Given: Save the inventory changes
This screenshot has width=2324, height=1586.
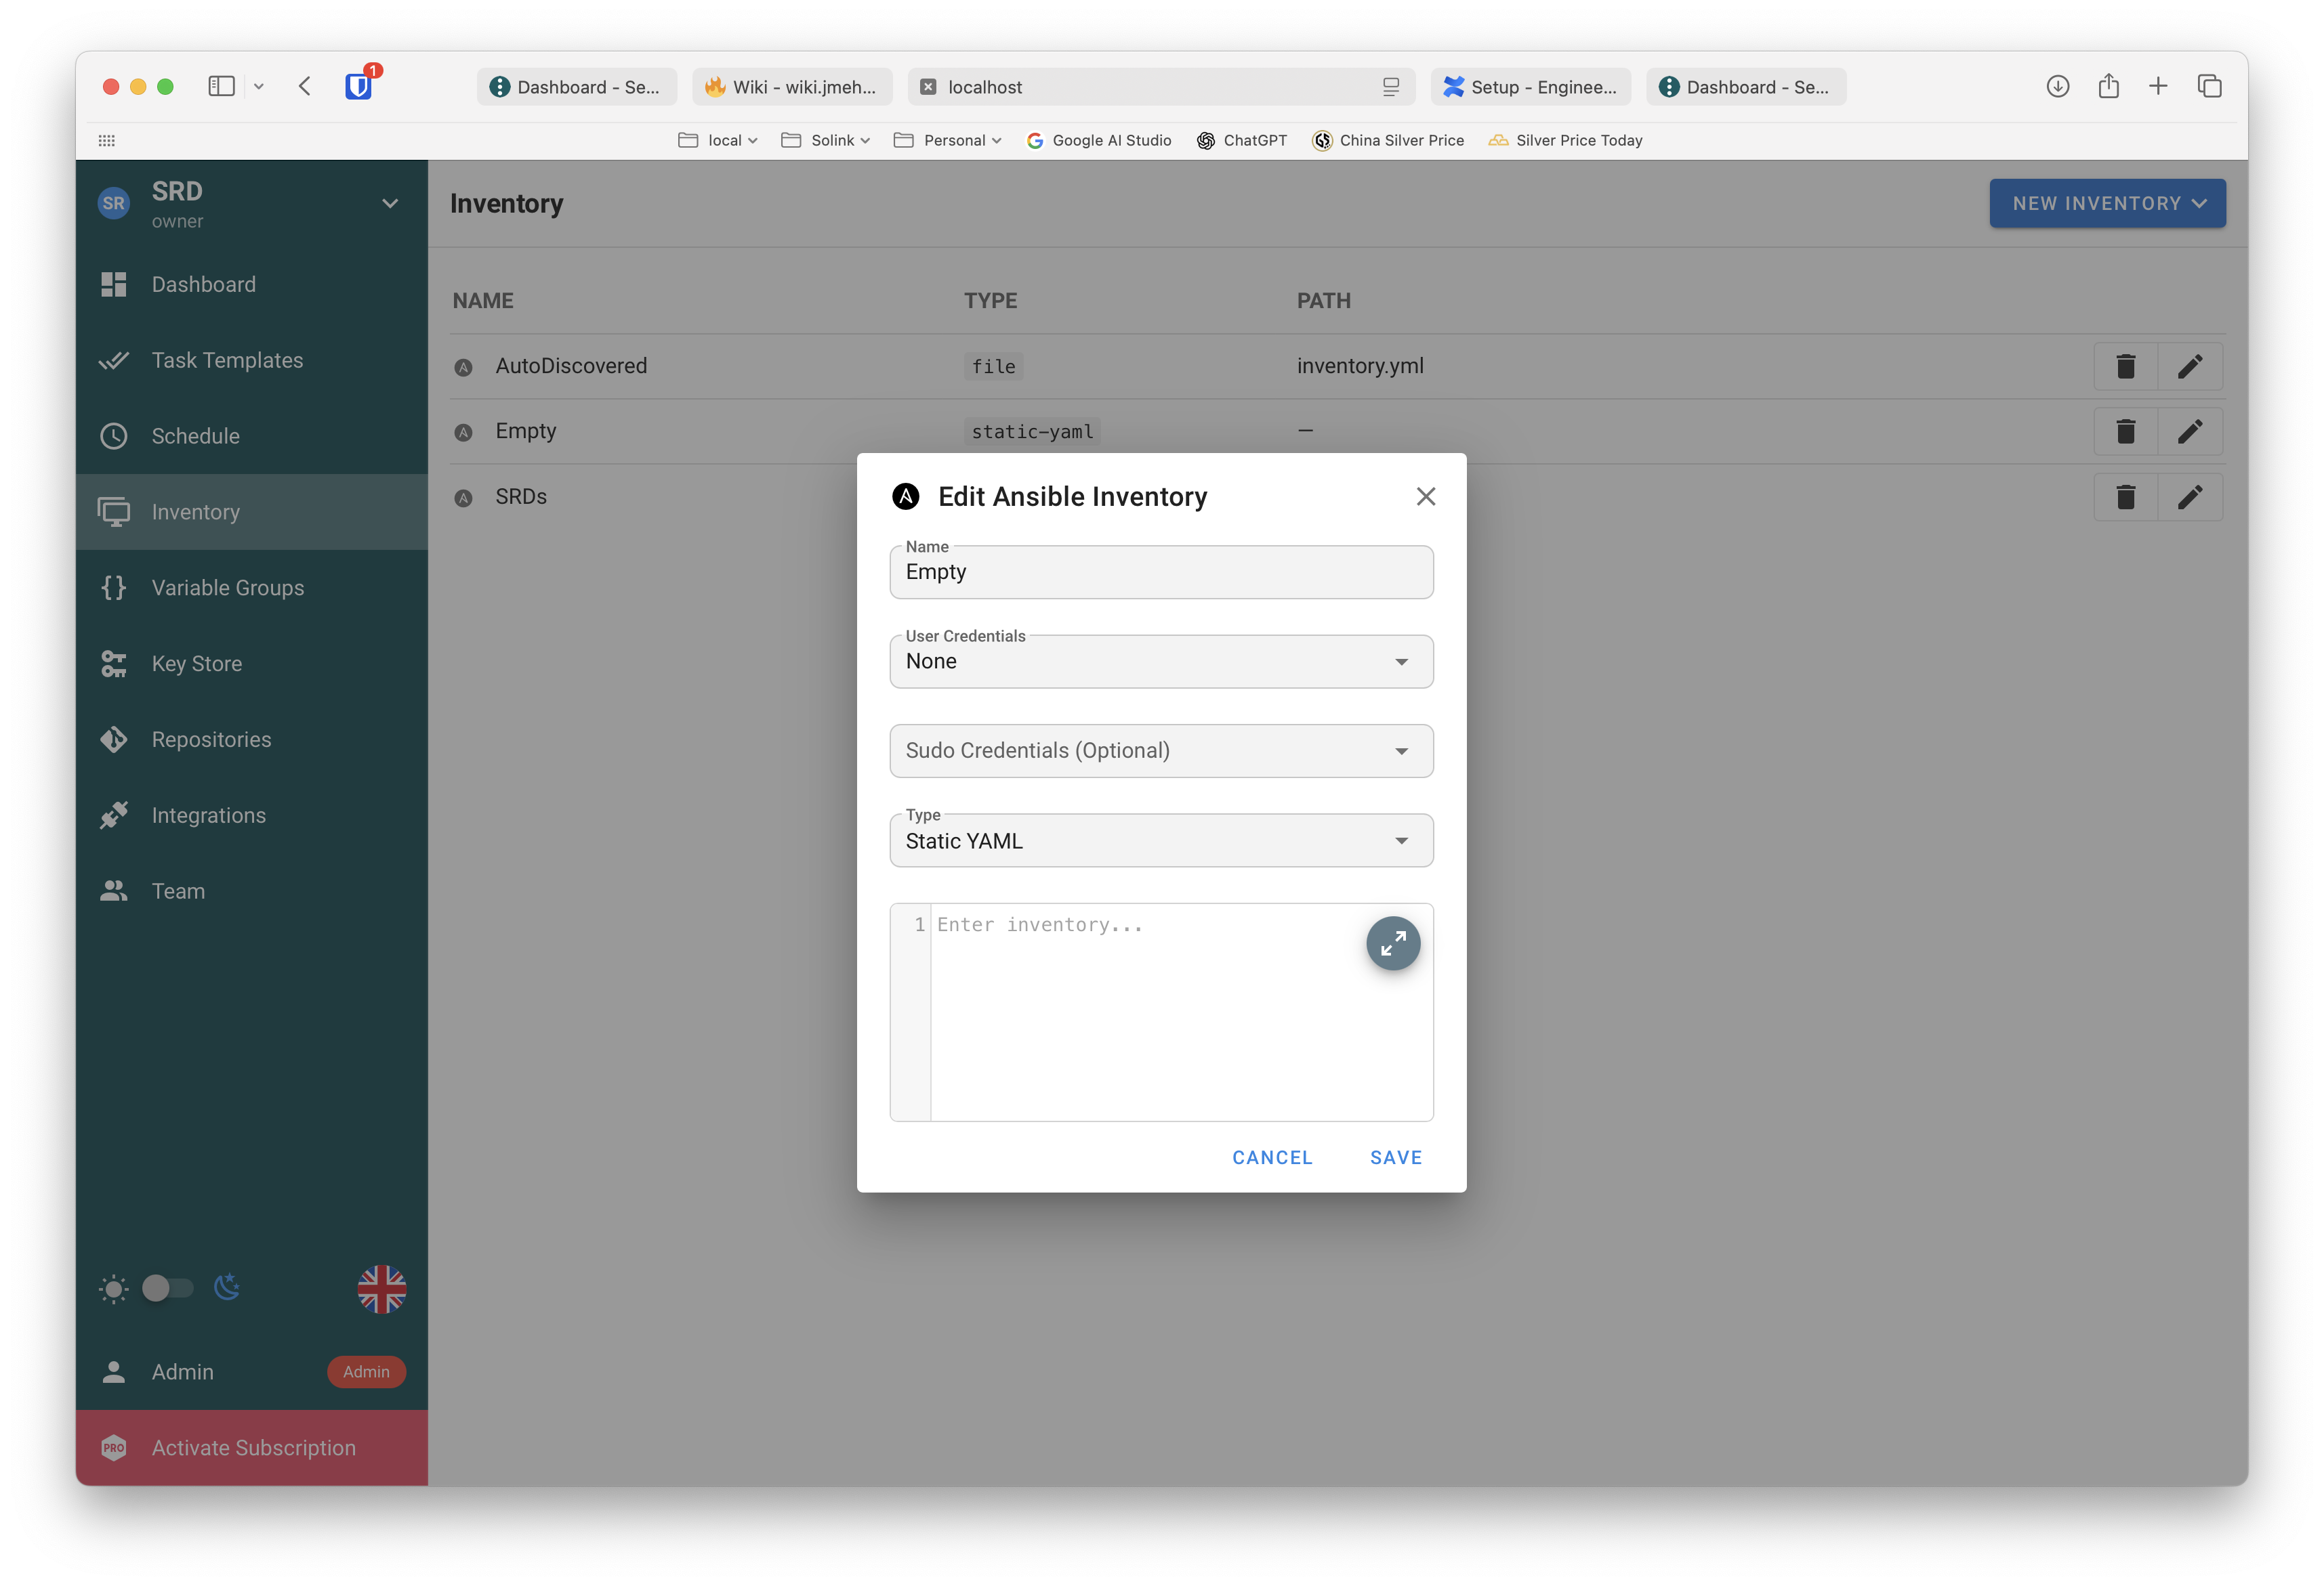Looking at the screenshot, I should click(1395, 1157).
